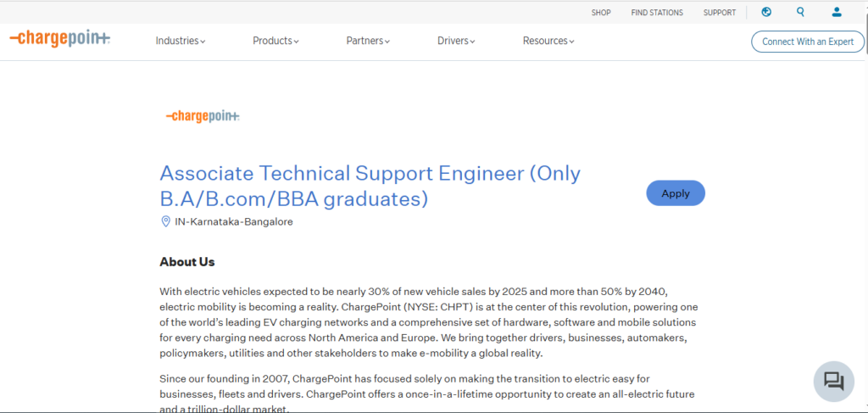Open the user account icon
868x413 pixels.
[837, 12]
